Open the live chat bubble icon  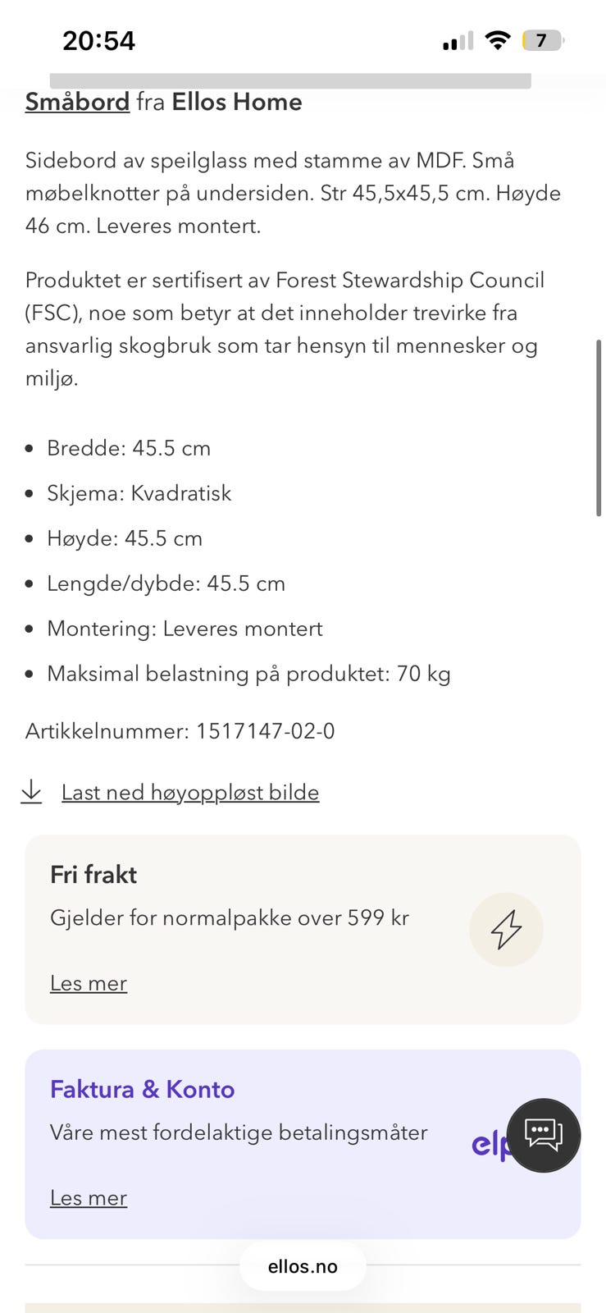click(543, 1135)
